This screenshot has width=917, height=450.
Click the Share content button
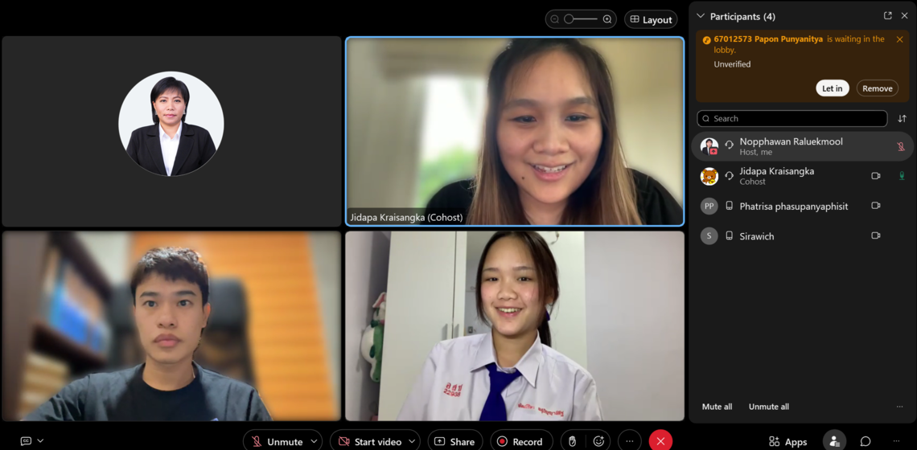click(454, 441)
